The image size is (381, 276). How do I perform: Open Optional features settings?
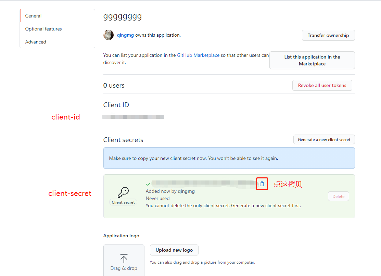click(x=43, y=29)
